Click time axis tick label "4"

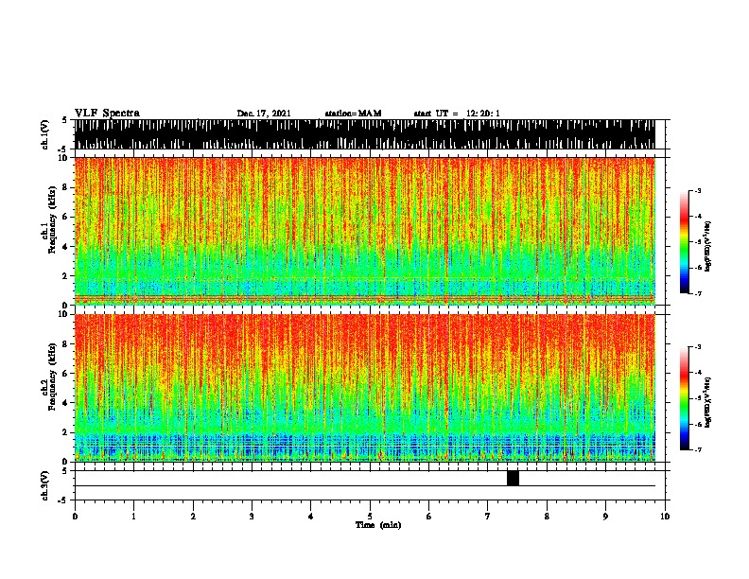[x=311, y=516]
